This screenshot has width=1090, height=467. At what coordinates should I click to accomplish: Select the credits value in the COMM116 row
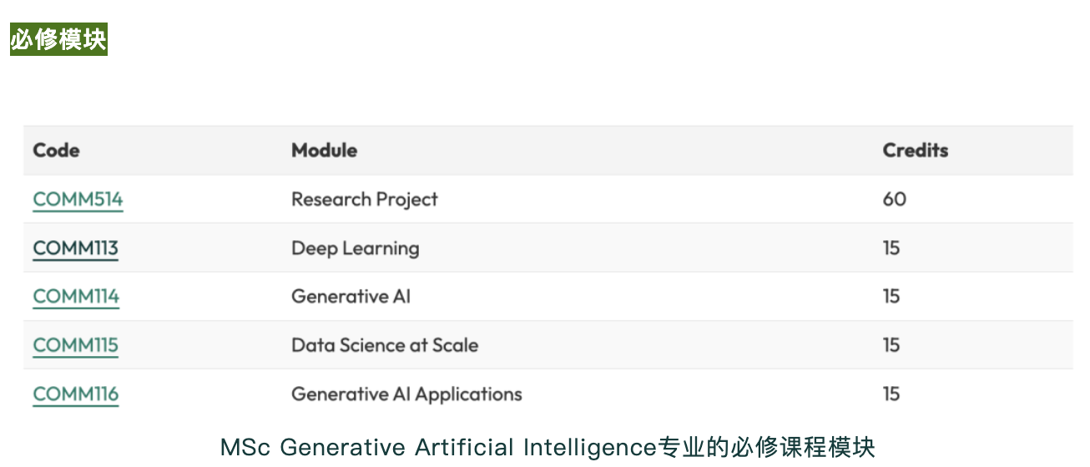coord(891,394)
